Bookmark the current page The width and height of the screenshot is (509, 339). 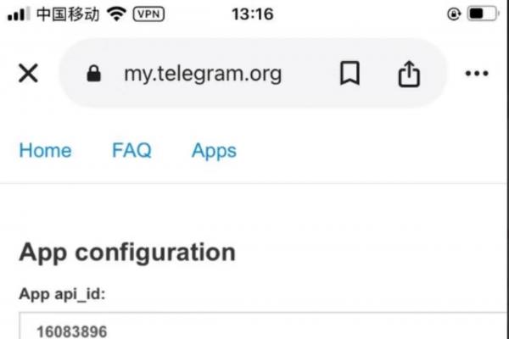coord(349,74)
